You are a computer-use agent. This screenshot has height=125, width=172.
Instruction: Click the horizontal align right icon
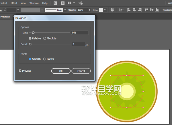139,10
